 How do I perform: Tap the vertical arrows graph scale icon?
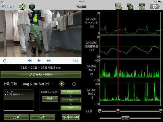coord(142,7)
